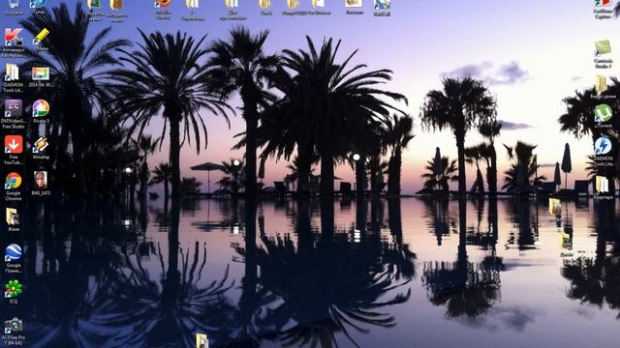Open the Квартира folder
The height and width of the screenshot is (348, 620).
603,188
